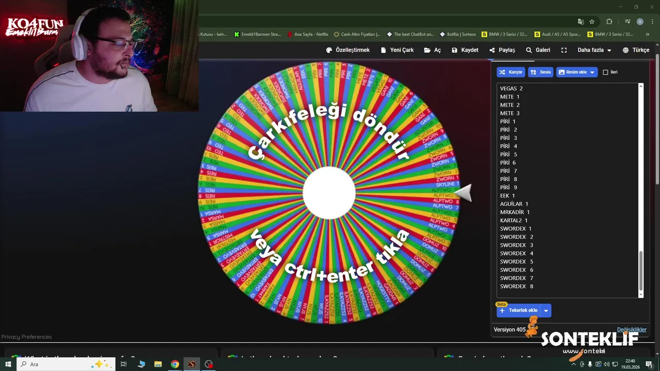Image resolution: width=660 pixels, height=371 pixels.
Task: Click the Chrome translate page icon
Action: [581, 22]
